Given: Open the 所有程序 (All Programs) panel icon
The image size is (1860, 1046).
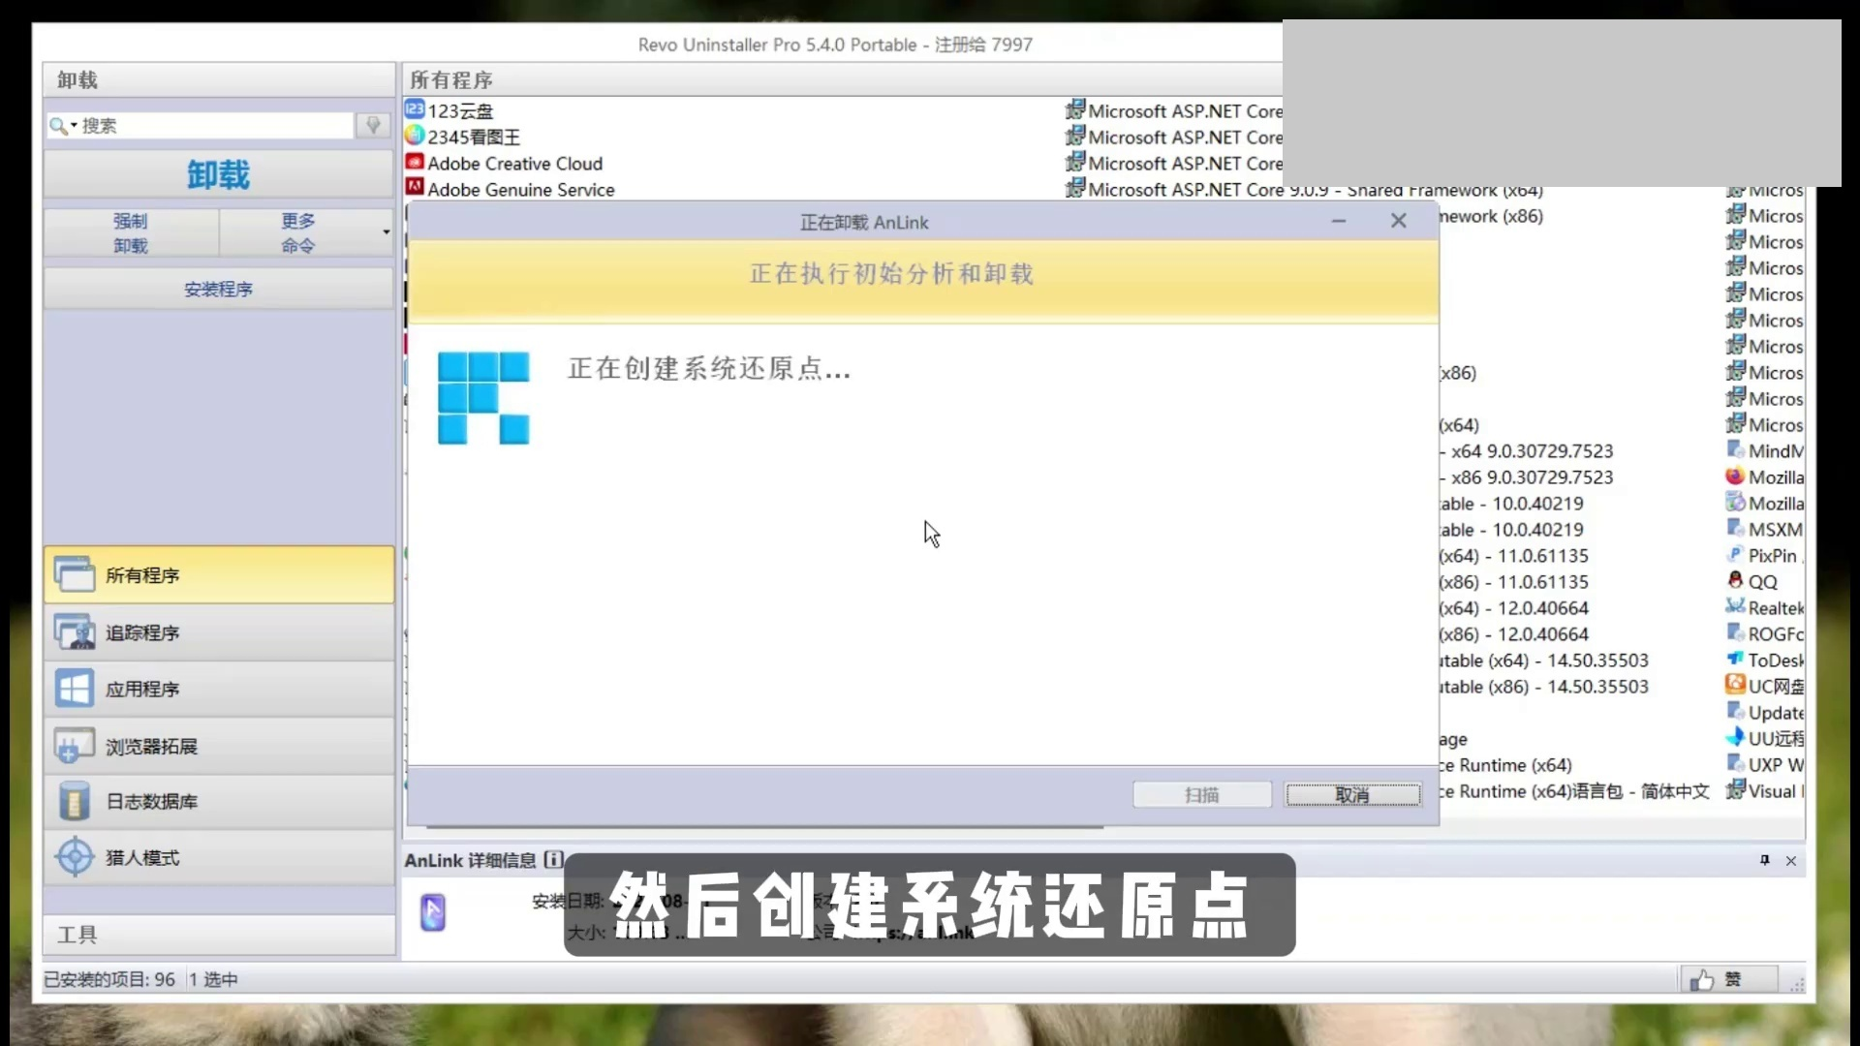Looking at the screenshot, I should pyautogui.click(x=75, y=574).
